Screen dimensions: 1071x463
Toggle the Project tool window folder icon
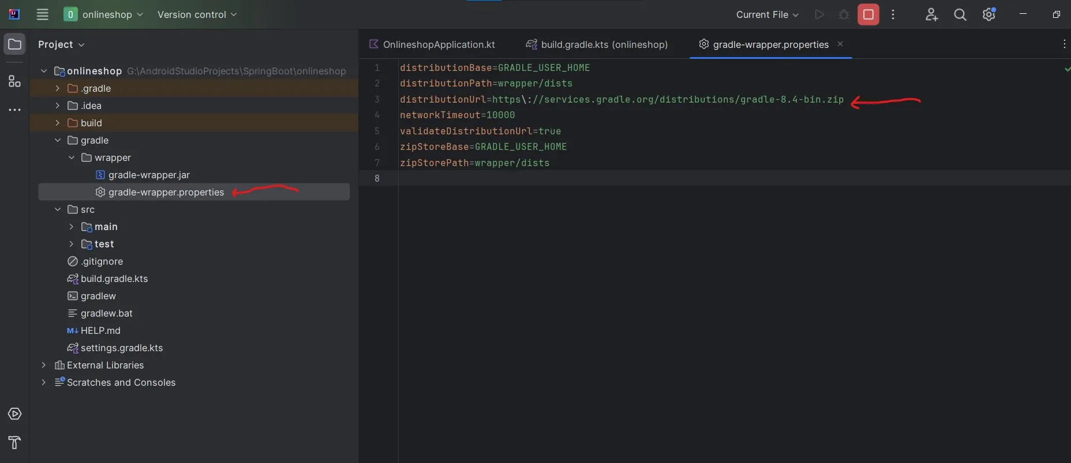(14, 44)
